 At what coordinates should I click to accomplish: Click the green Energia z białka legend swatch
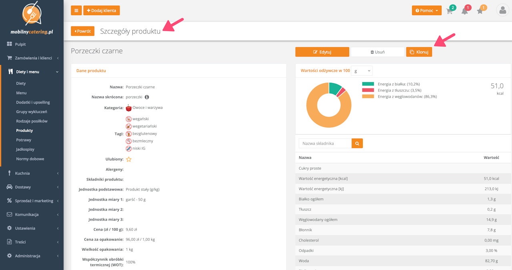point(368,84)
